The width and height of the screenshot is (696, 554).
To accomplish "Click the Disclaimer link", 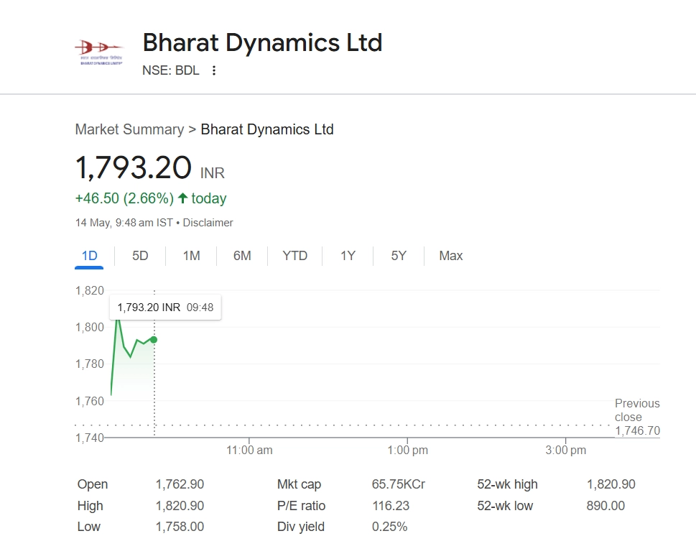I will [208, 223].
